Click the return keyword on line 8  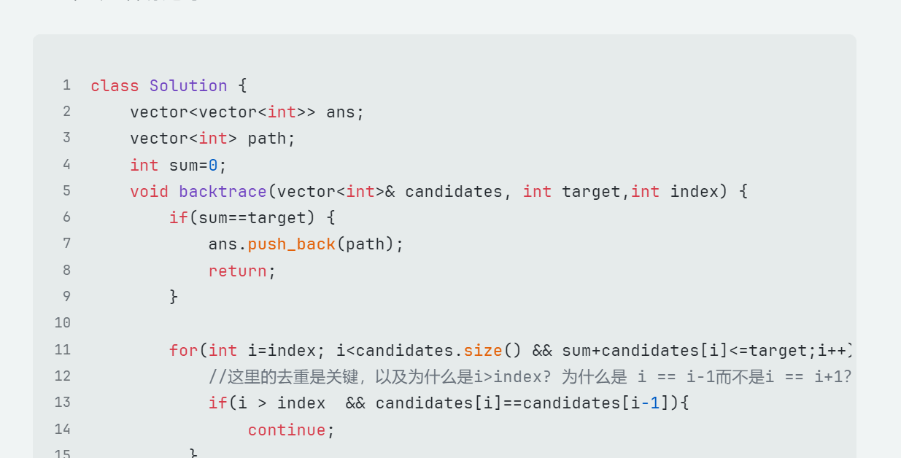pyautogui.click(x=237, y=271)
